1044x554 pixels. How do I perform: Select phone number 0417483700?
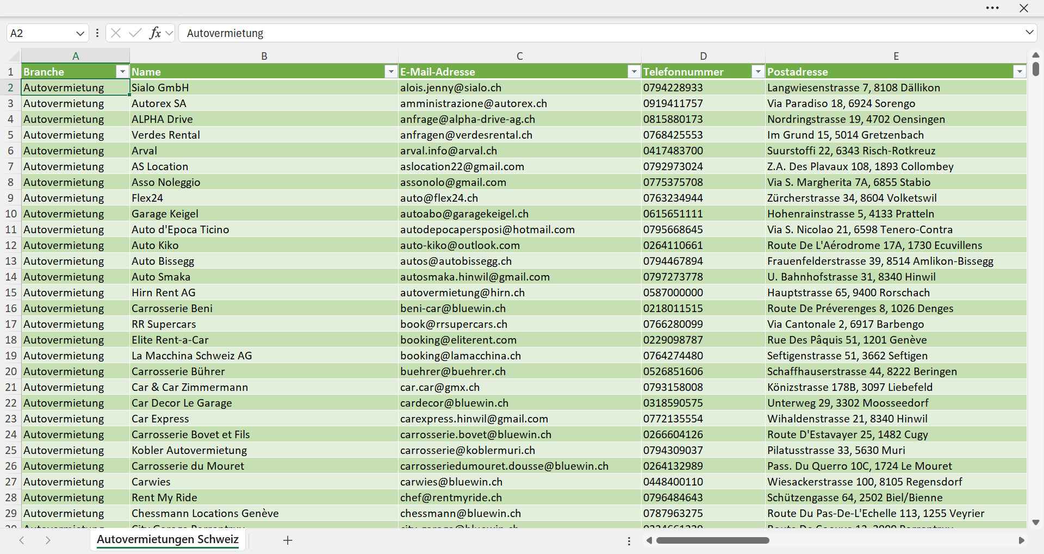coord(704,151)
